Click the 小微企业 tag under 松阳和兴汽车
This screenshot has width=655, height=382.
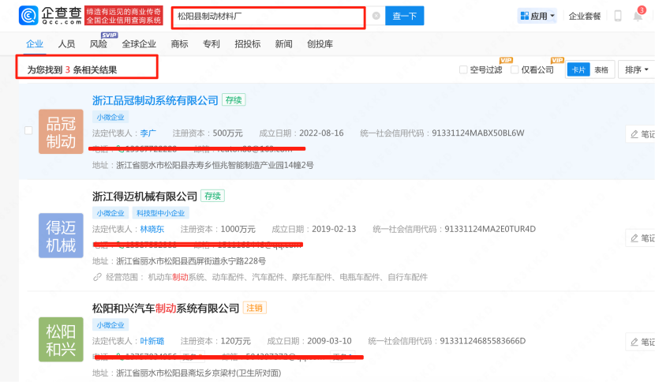tap(110, 324)
